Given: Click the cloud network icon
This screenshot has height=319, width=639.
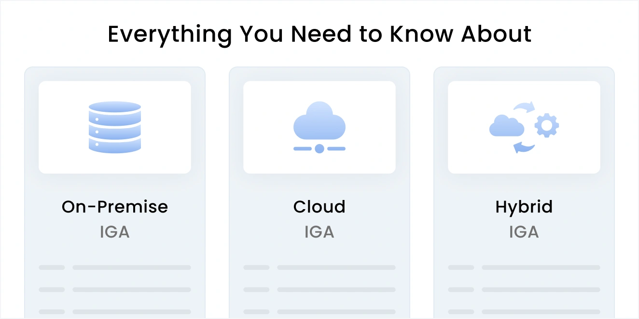Looking at the screenshot, I should pos(319,127).
